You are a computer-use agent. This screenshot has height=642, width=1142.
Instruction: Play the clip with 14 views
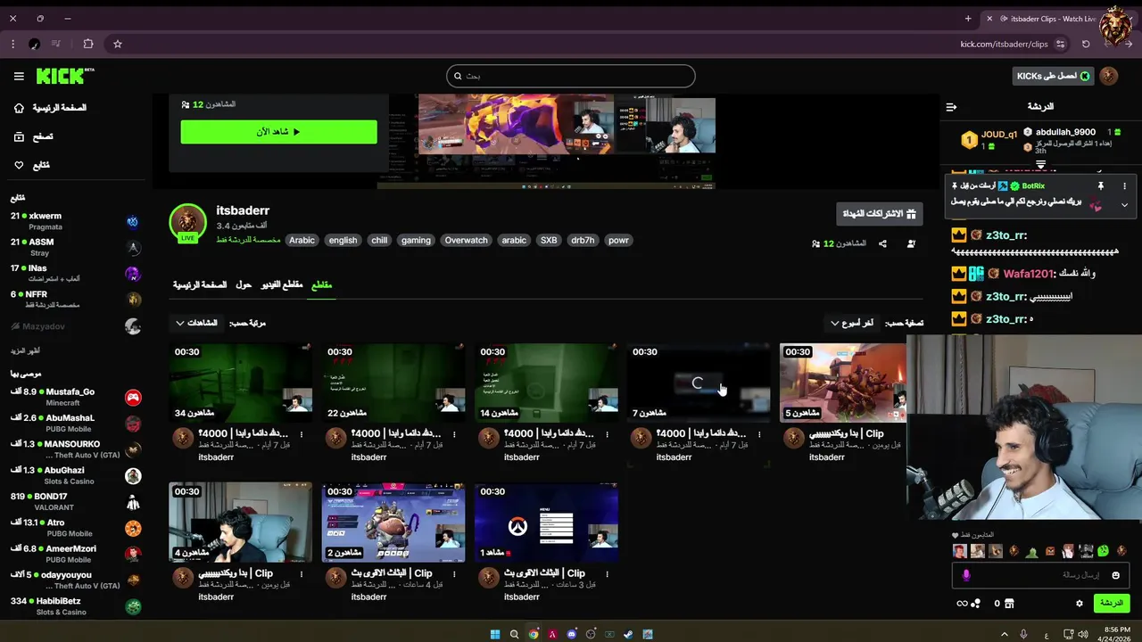(x=546, y=383)
